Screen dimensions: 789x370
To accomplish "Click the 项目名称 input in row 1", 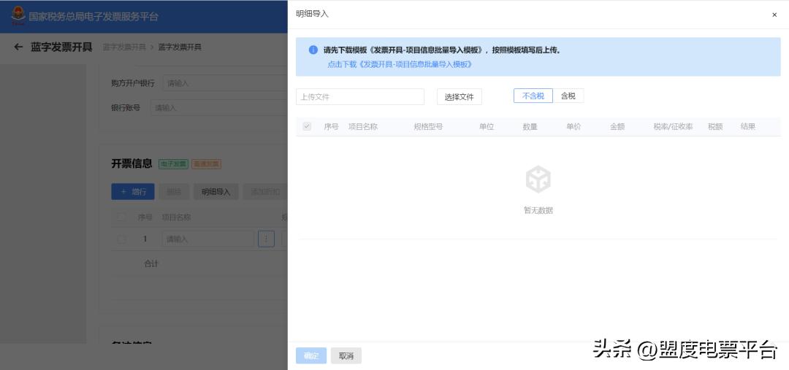I will point(207,239).
